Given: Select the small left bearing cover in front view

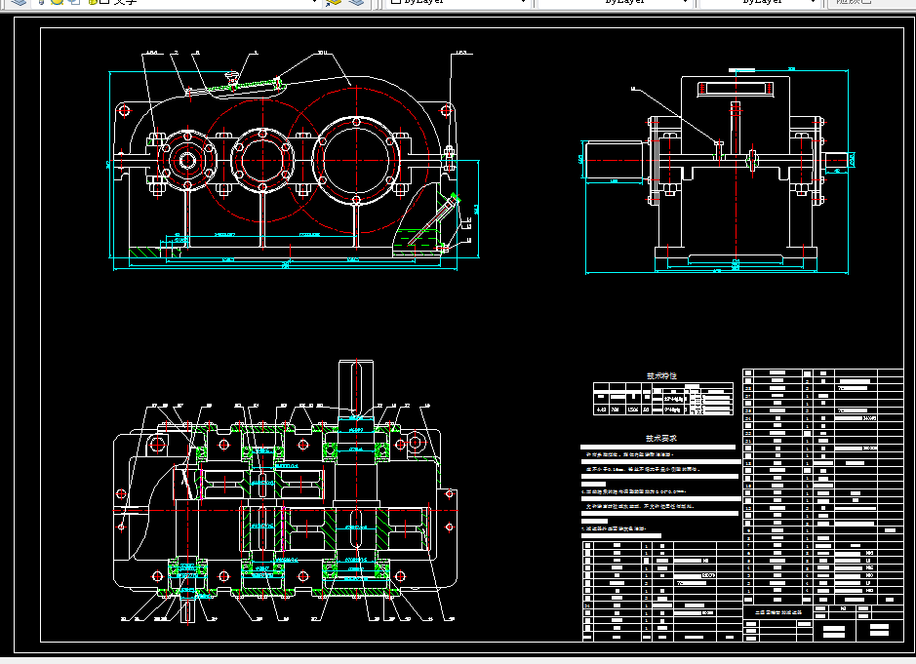Looking at the screenshot, I should (187, 160).
